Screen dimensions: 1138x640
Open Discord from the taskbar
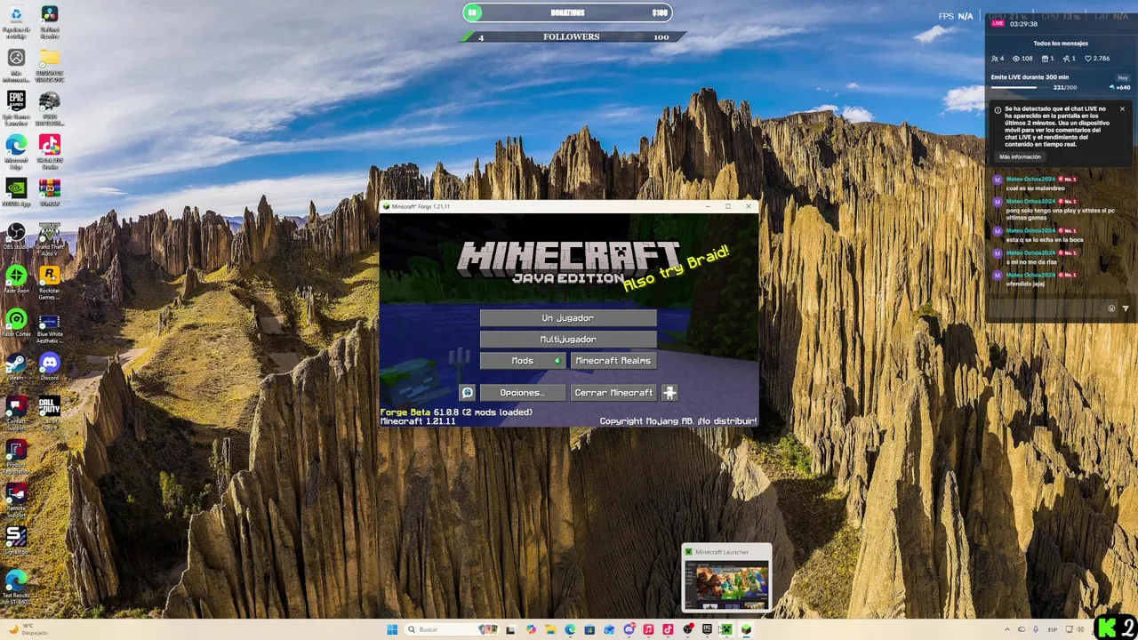(629, 629)
